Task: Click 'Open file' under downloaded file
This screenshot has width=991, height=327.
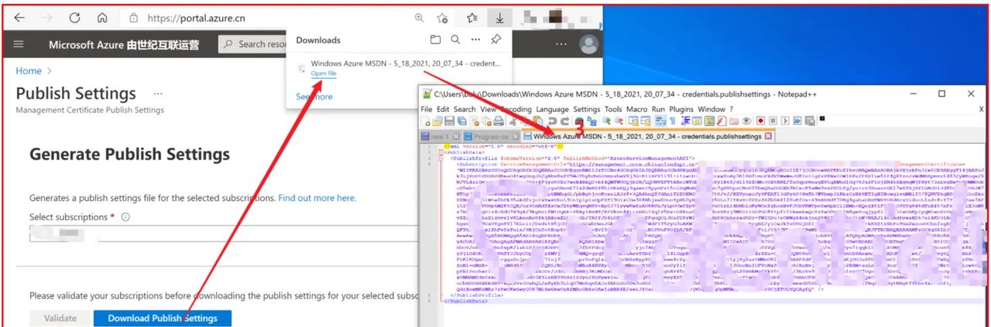Action: (x=324, y=73)
